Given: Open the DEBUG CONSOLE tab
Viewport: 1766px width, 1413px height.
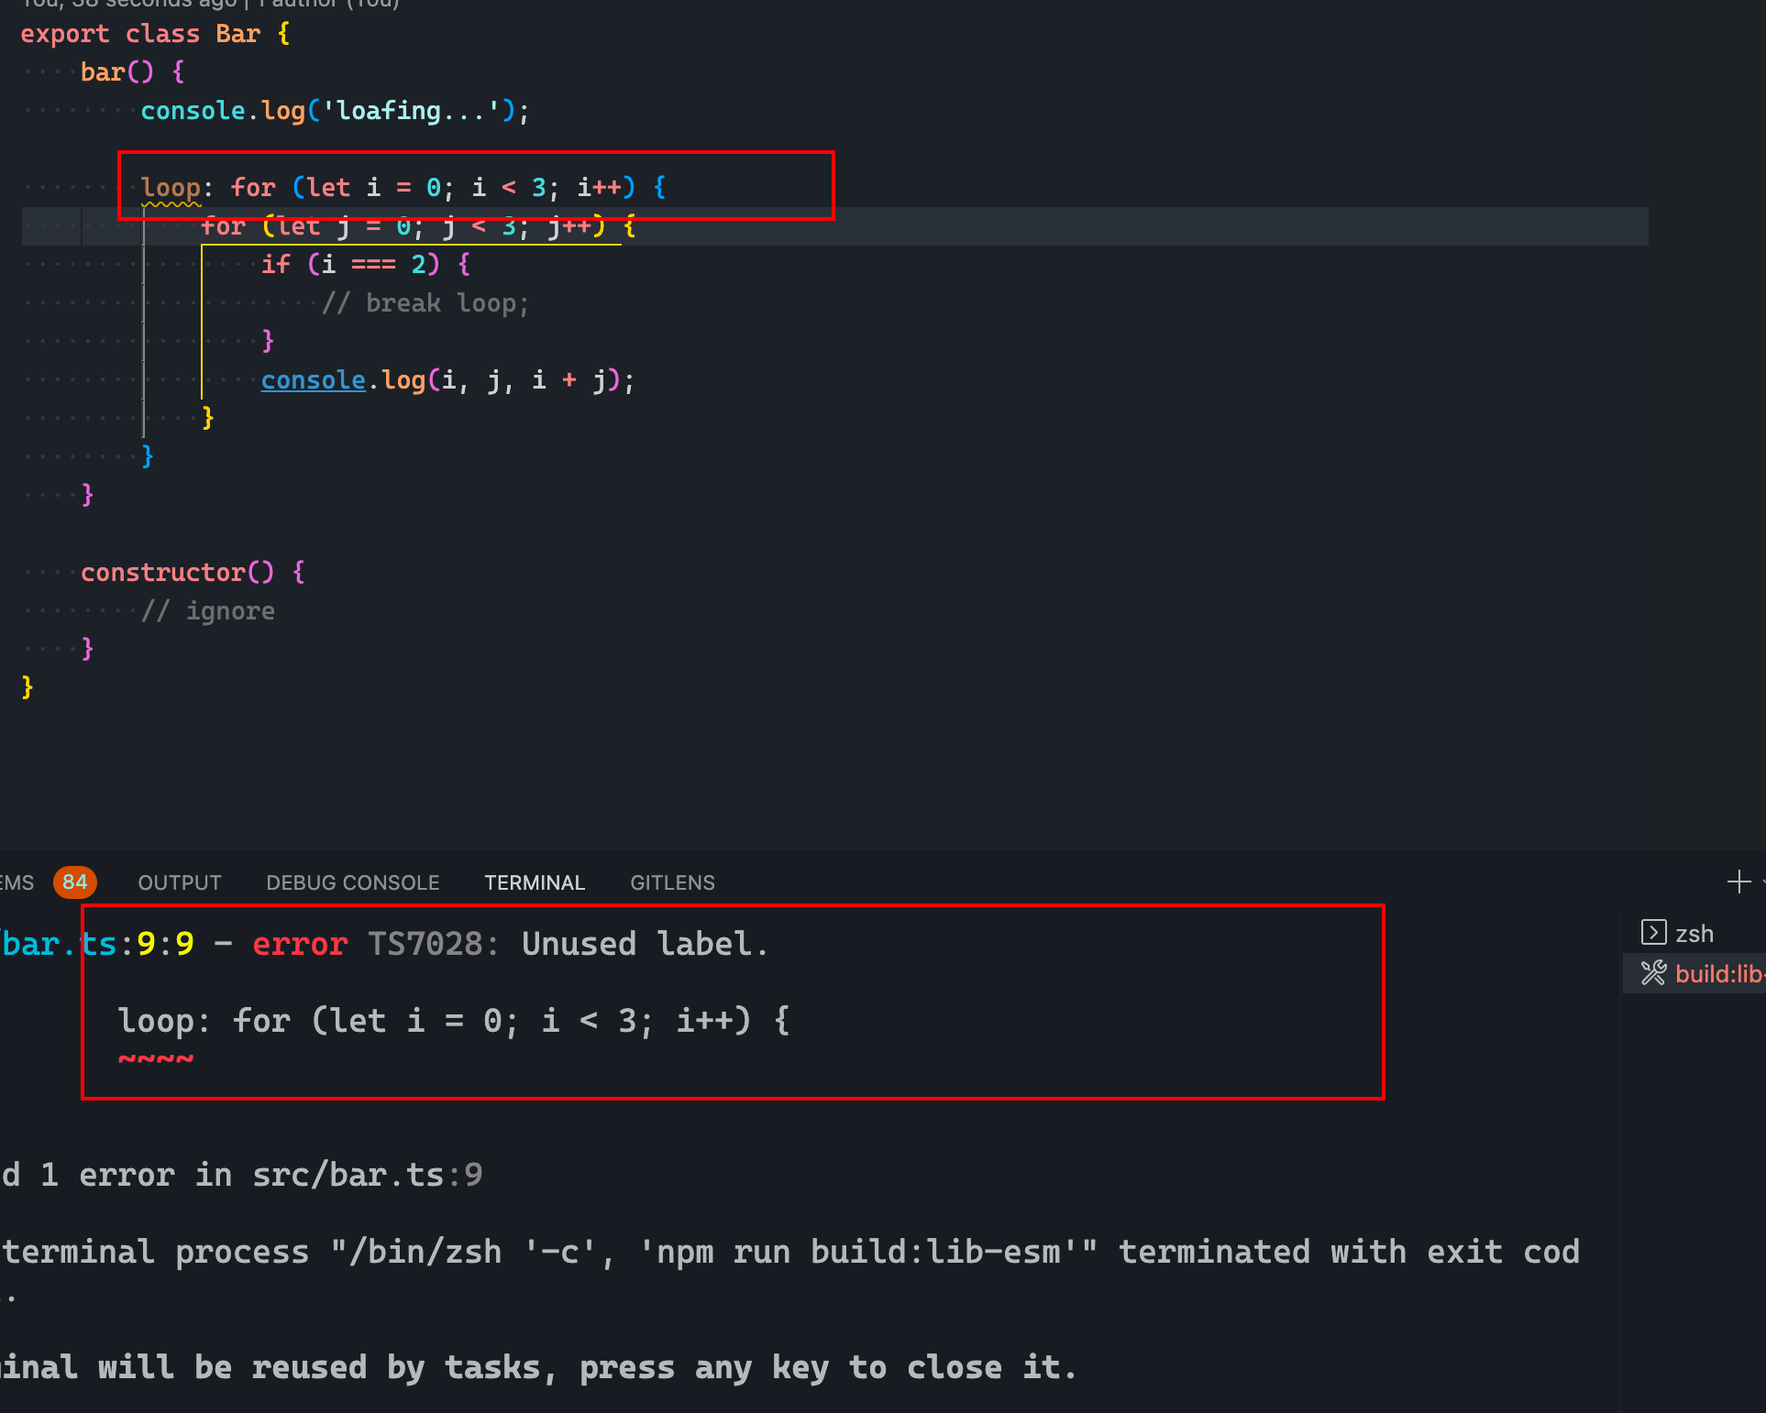Looking at the screenshot, I should tap(352, 882).
